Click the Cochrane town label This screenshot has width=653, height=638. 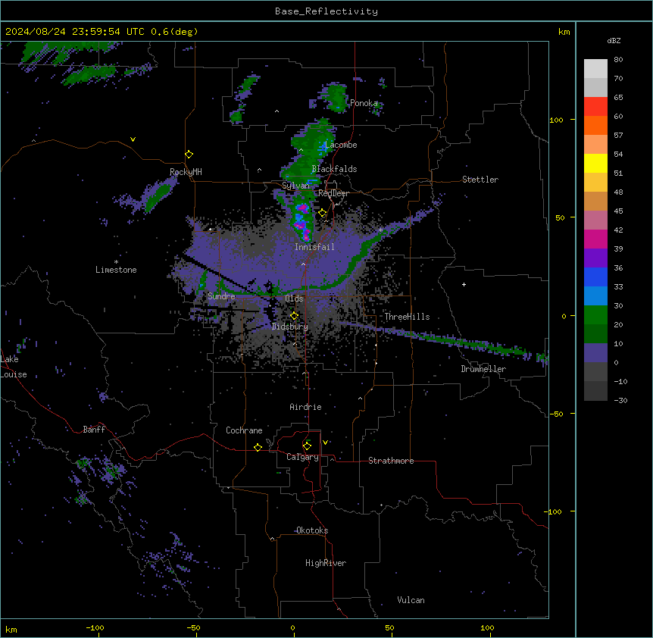(244, 430)
